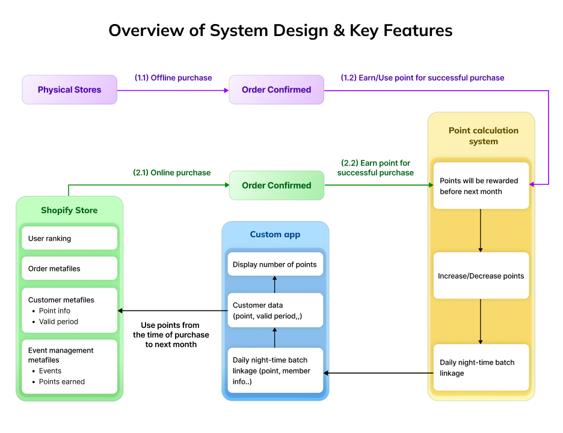
Task: Select the purple Order Confirmed box
Action: click(x=277, y=89)
